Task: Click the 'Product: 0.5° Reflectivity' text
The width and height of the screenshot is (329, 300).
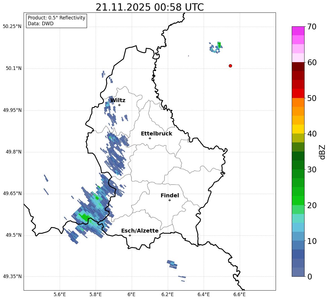Action: pyautogui.click(x=56, y=18)
